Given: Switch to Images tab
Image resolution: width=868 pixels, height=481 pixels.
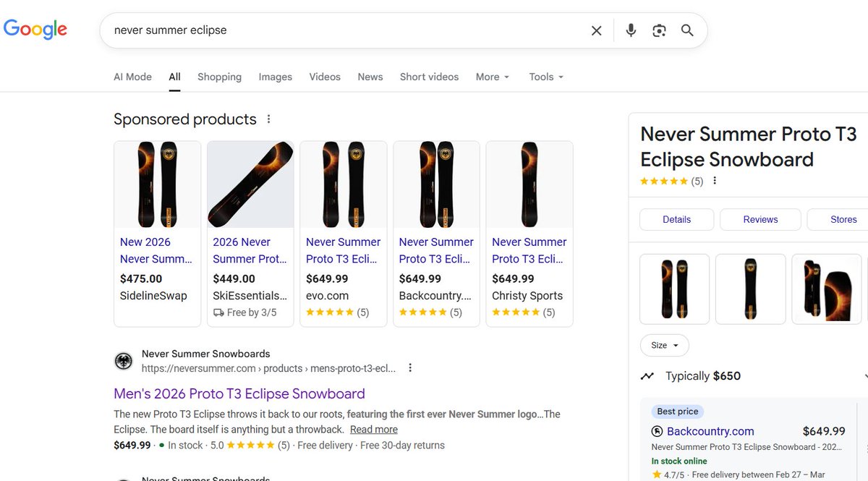Looking at the screenshot, I should (276, 77).
